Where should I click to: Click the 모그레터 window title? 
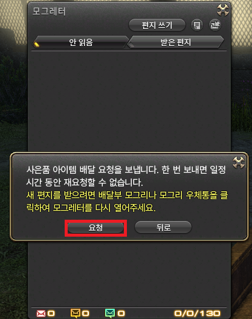pyautogui.click(x=49, y=12)
